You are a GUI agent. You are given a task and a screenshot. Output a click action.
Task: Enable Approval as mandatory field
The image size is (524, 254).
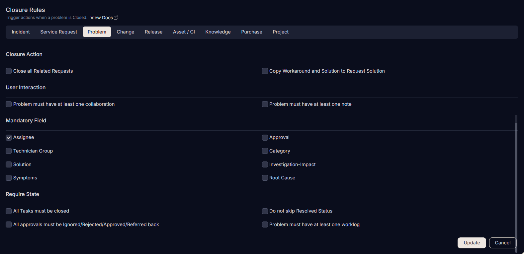[265, 137]
